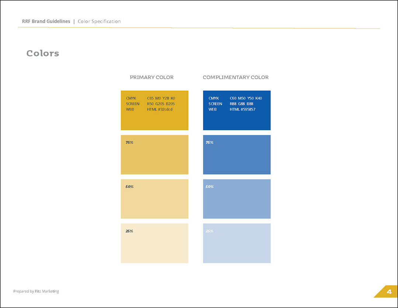Click the 'HTML #595857' web value

[x=242, y=109]
